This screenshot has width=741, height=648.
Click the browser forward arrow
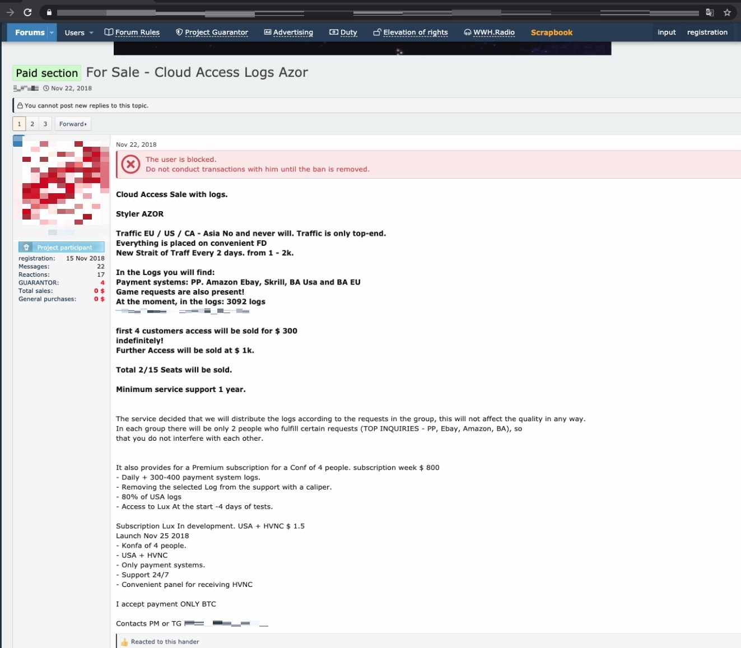coord(10,12)
